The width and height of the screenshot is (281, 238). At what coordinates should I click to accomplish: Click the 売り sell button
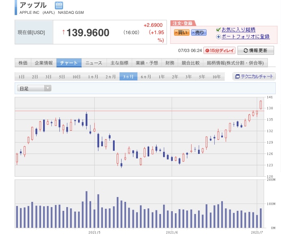[x=199, y=32]
